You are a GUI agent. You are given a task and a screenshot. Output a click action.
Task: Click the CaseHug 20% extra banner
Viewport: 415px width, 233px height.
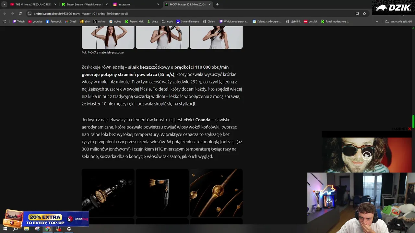click(x=45, y=219)
